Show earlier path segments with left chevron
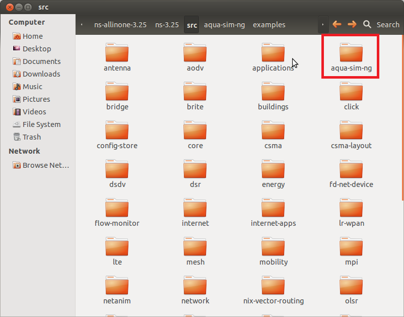The image size is (404, 317). 82,25
